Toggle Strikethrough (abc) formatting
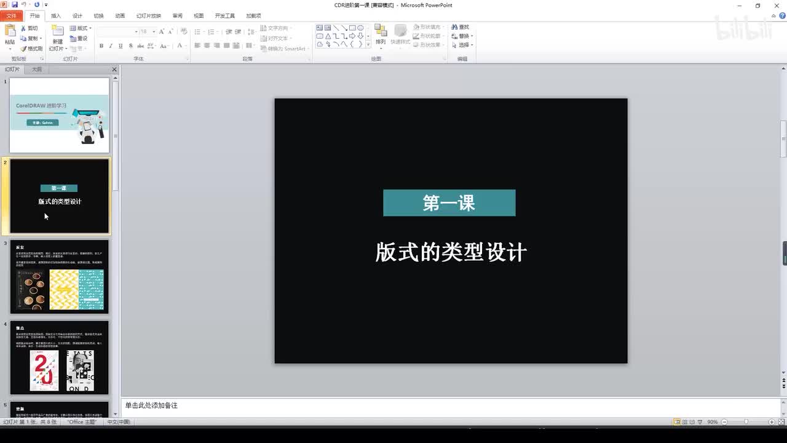The width and height of the screenshot is (787, 443). pos(140,46)
